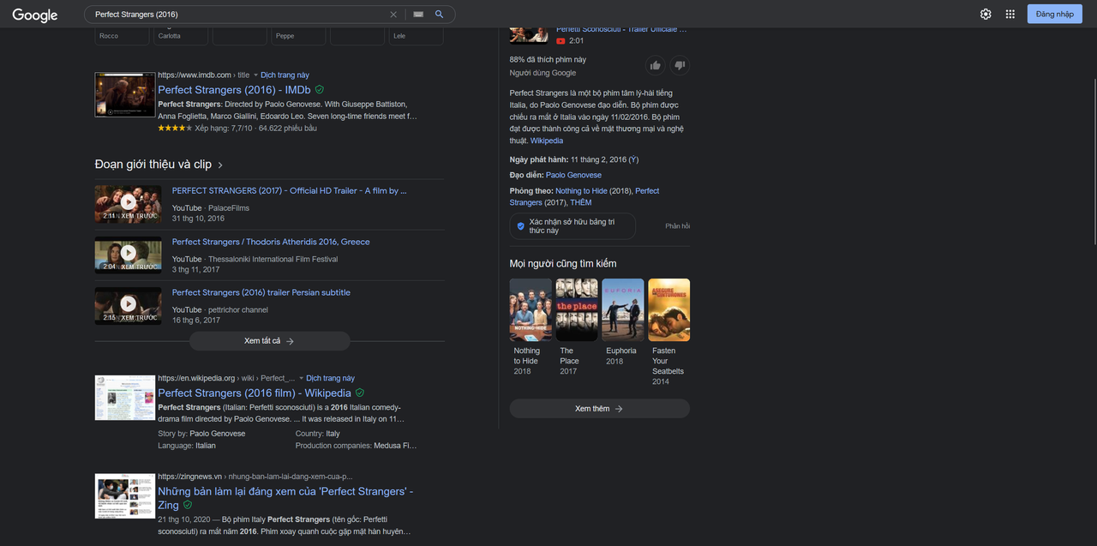The height and width of the screenshot is (546, 1097).
Task: Click green shield icon next to Wikipedia result
Action: coord(360,393)
